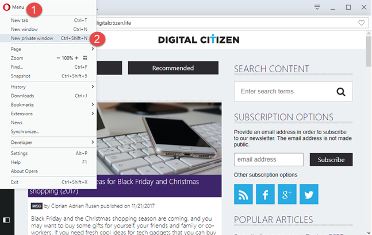Click the email address input field
Viewport: 372px width, 235px height.
269,159
